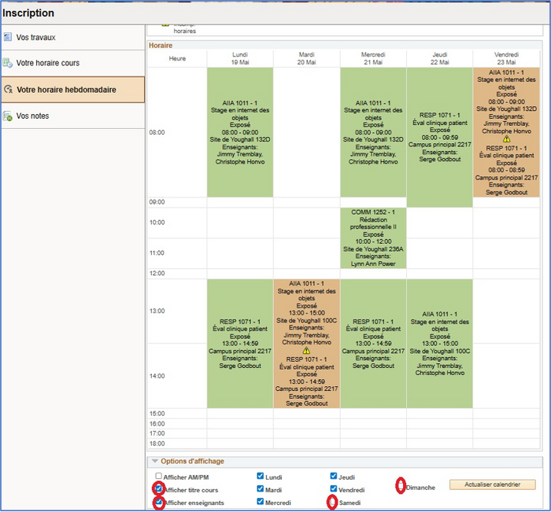Click the Votre horaire cours calendar icon
Viewport: 551px width, 512px height.
pos(7,63)
